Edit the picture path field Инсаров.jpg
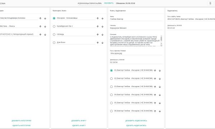215x129 pixels. click(x=136, y=53)
